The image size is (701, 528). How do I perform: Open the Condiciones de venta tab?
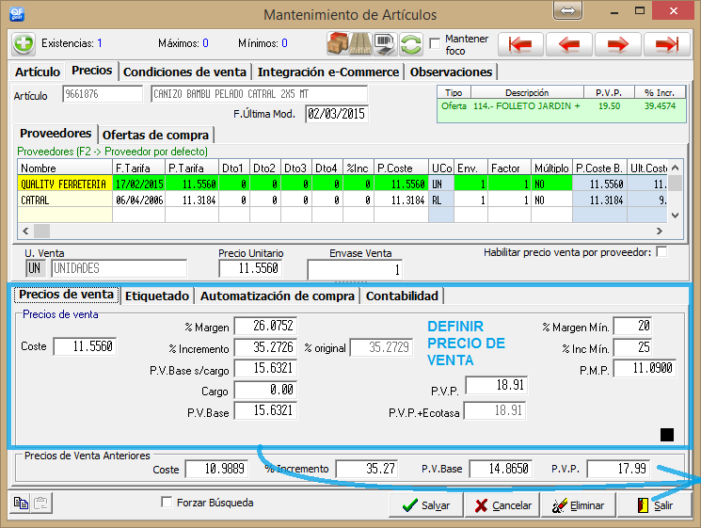point(184,72)
